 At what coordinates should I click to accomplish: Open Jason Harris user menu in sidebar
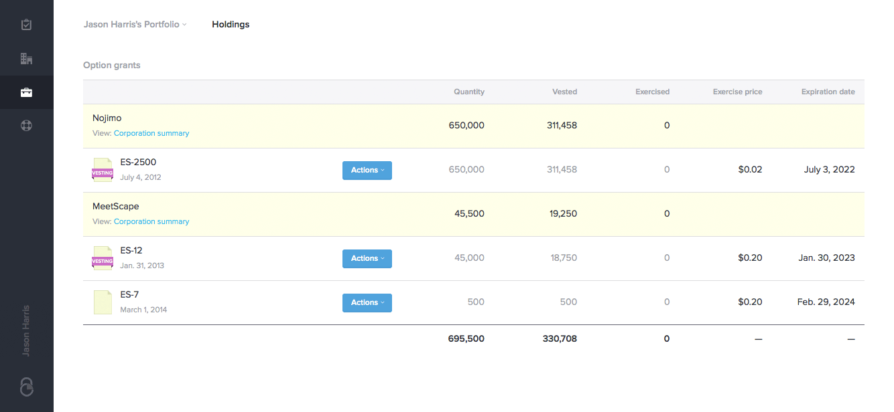tap(26, 331)
